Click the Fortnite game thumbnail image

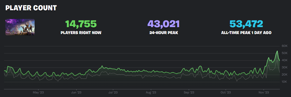pos(20,27)
